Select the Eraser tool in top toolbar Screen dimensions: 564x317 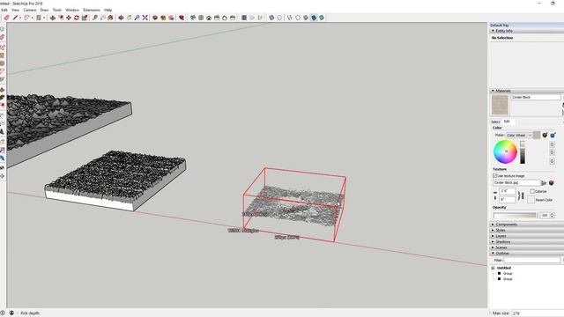tap(6, 18)
